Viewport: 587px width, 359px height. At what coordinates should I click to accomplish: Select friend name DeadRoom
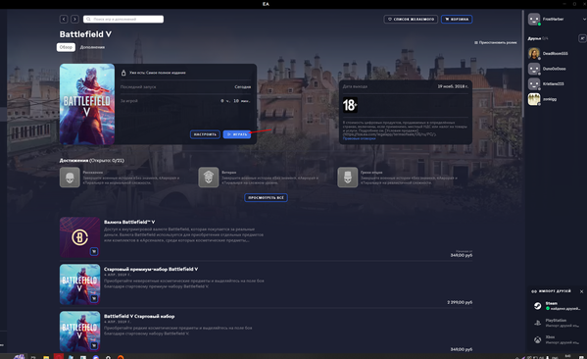pyautogui.click(x=556, y=54)
